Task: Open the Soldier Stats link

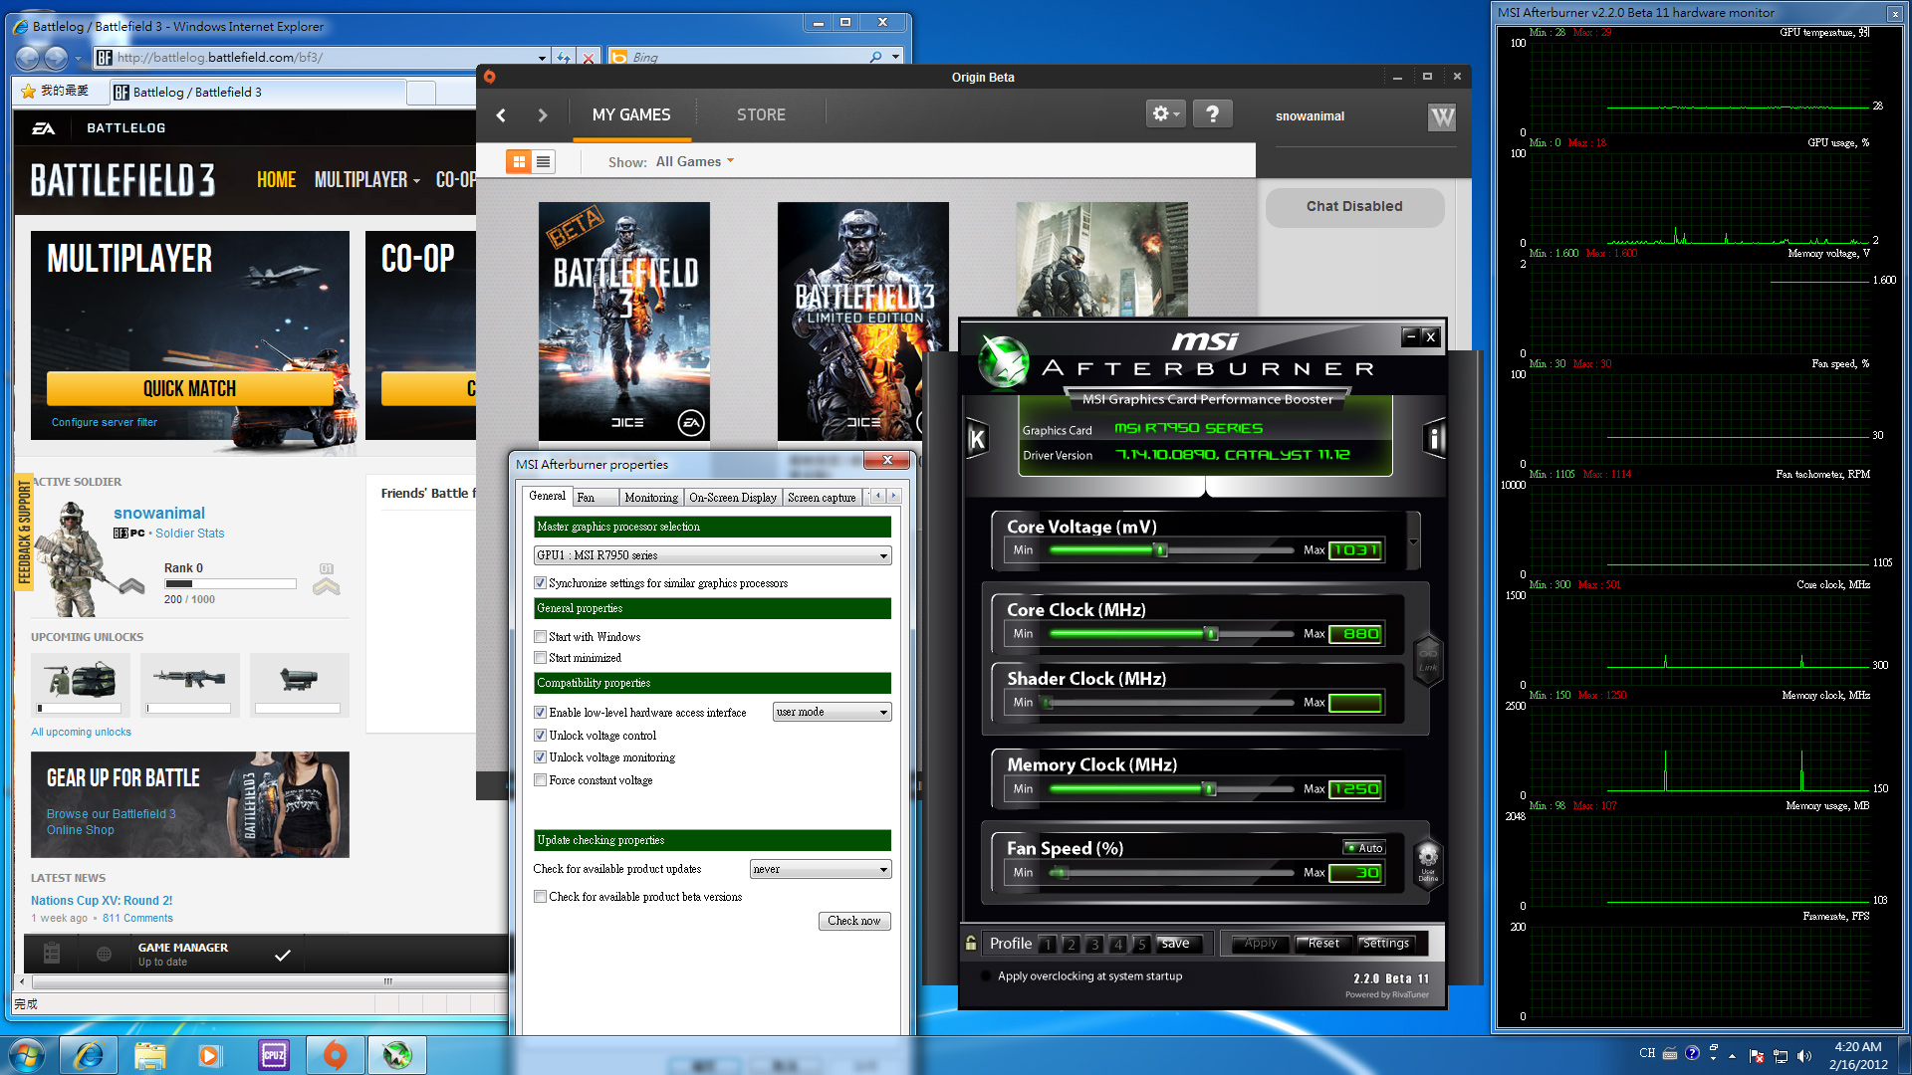Action: [189, 534]
